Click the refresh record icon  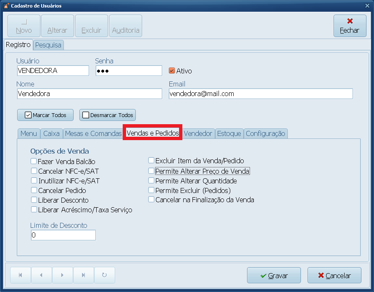point(104,275)
